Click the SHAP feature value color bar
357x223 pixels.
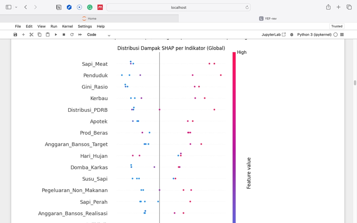coord(234,138)
